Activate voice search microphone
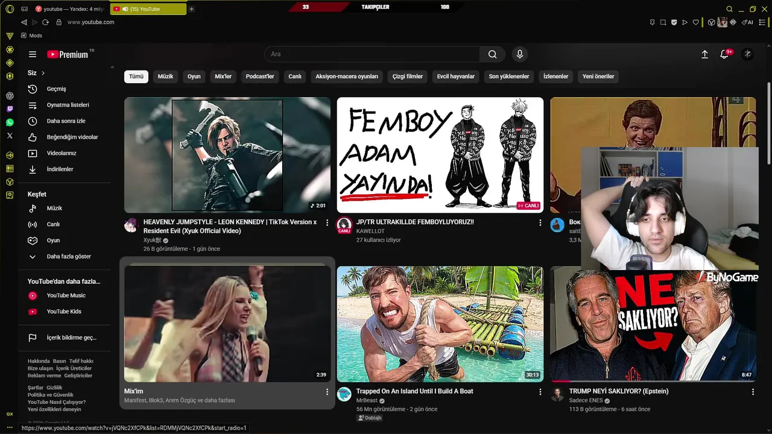 pyautogui.click(x=520, y=54)
